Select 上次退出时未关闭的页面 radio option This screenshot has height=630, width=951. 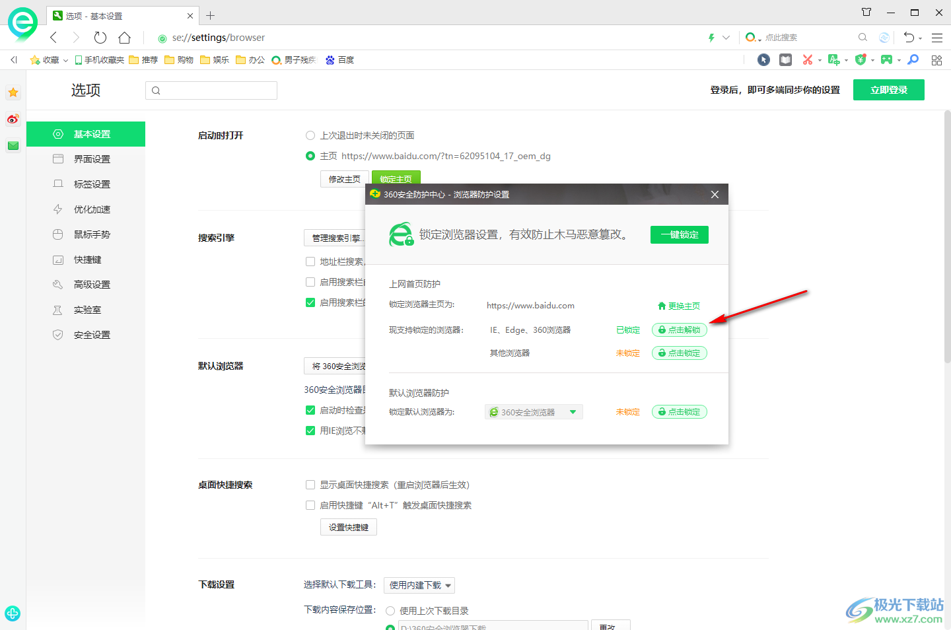click(x=310, y=135)
